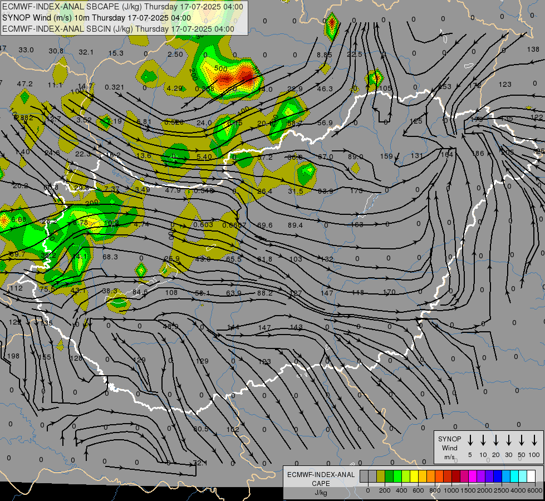Click the 131 map value
Image resolution: width=545 pixels, height=501 pixels.
[x=417, y=155]
